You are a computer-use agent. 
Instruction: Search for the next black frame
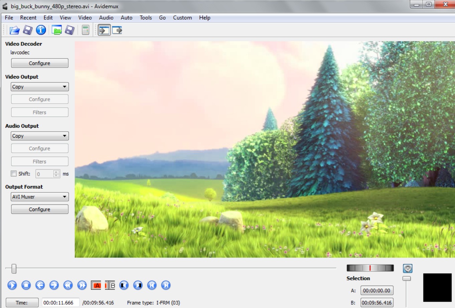[138, 285]
